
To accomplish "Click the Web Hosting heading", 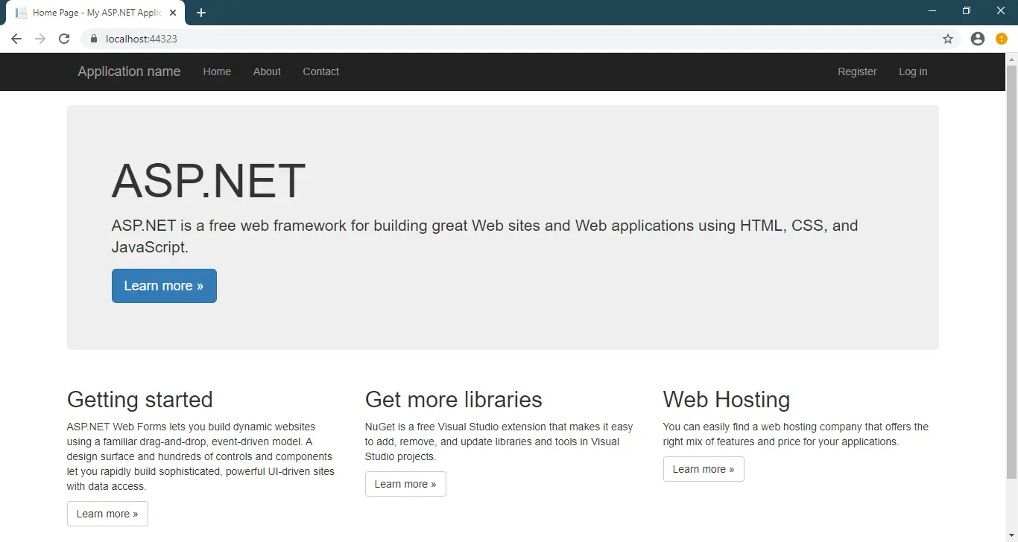I will coord(727,400).
